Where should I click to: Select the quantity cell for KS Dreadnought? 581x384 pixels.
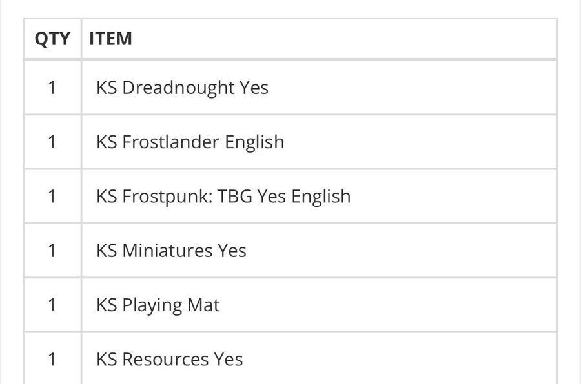pyautogui.click(x=52, y=88)
